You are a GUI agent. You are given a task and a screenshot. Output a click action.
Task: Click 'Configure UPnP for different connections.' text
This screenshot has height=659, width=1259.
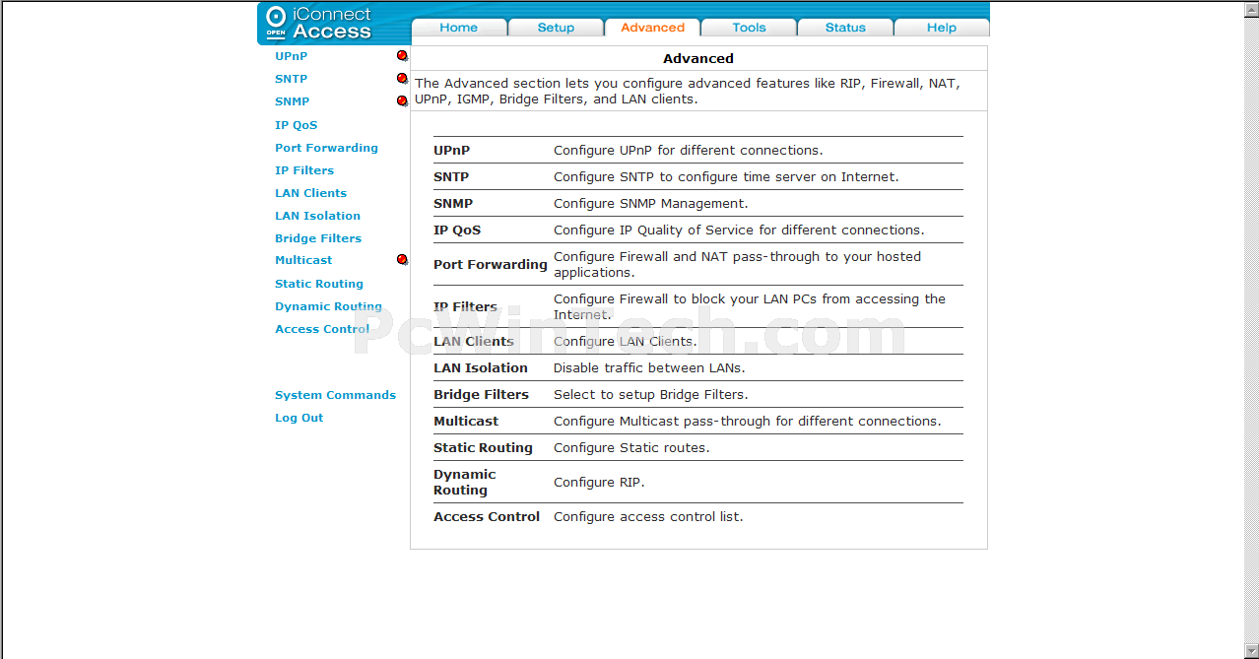click(689, 151)
